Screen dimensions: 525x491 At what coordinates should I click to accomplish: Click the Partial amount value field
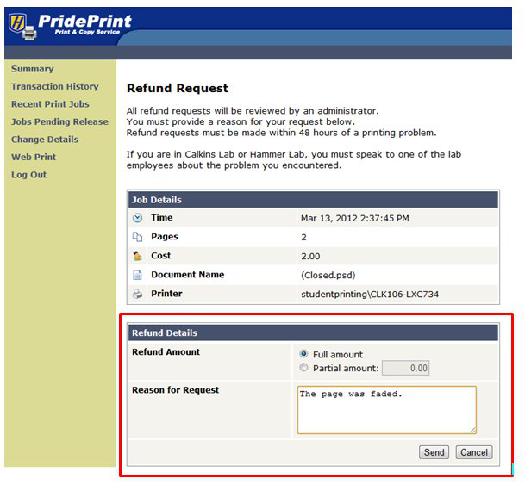[406, 369]
